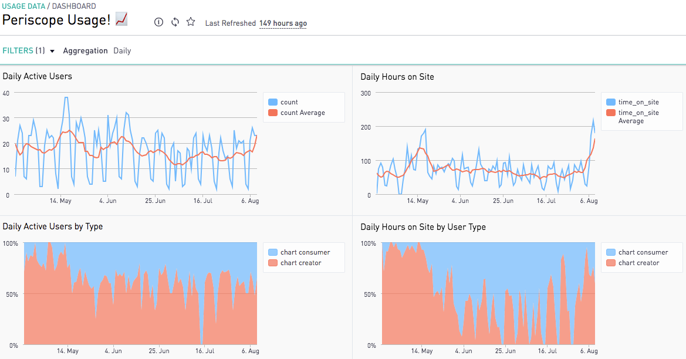Image resolution: width=686 pixels, height=359 pixels.
Task: Open the USAGE DATA breadcrumb link
Action: tap(23, 6)
